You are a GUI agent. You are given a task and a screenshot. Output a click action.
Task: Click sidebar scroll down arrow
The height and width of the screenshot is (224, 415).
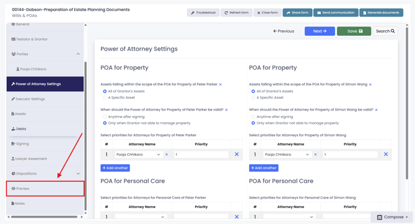[x=85, y=213]
